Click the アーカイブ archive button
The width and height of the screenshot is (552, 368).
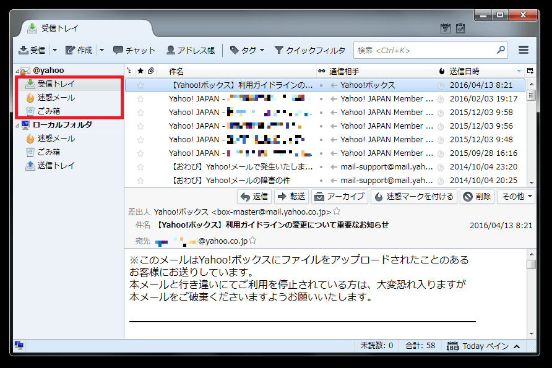(x=340, y=197)
